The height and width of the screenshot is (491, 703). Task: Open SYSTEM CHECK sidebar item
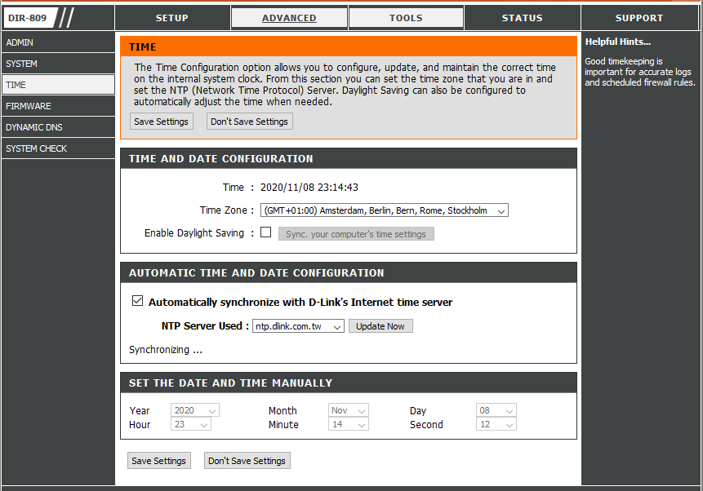(58, 148)
